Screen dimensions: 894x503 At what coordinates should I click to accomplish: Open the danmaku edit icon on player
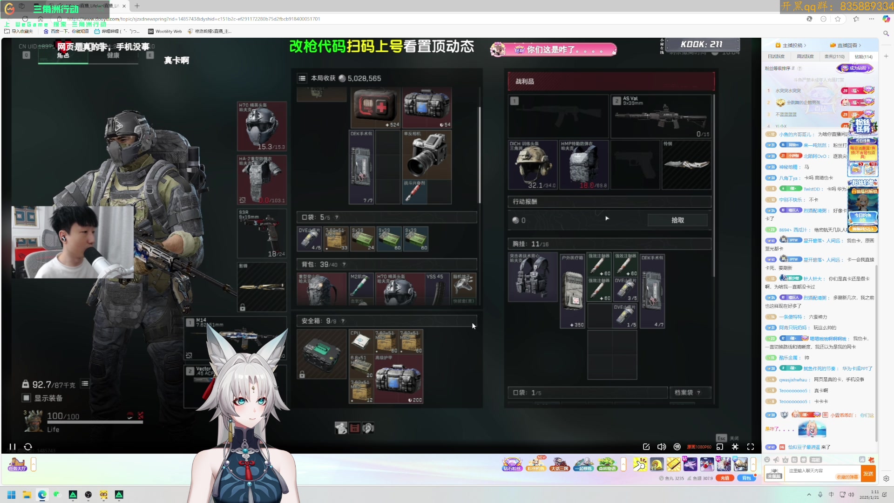click(x=646, y=447)
